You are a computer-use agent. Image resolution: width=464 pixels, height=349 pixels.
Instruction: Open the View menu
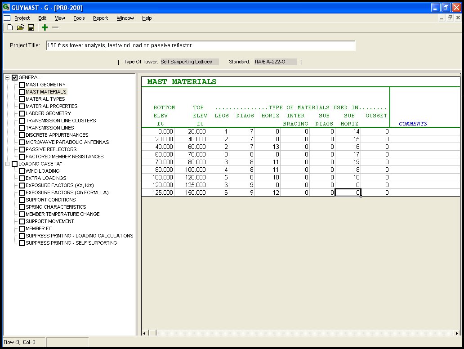[x=60, y=18]
